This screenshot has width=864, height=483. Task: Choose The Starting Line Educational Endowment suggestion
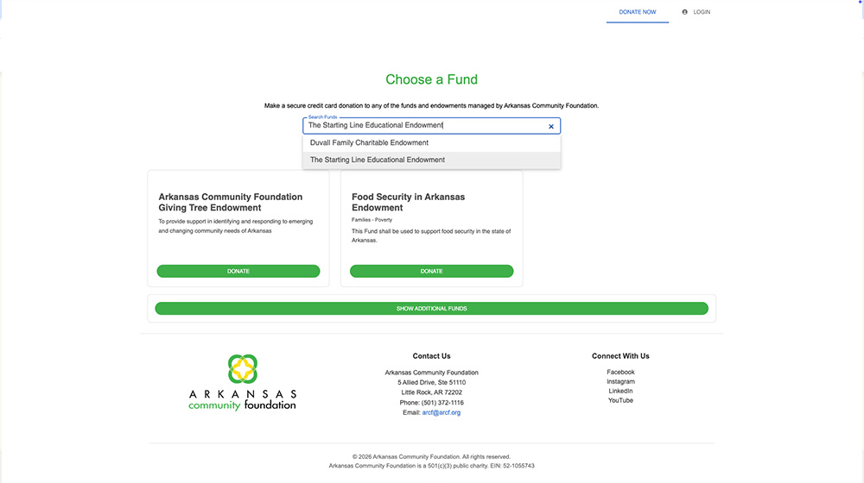coord(431,160)
